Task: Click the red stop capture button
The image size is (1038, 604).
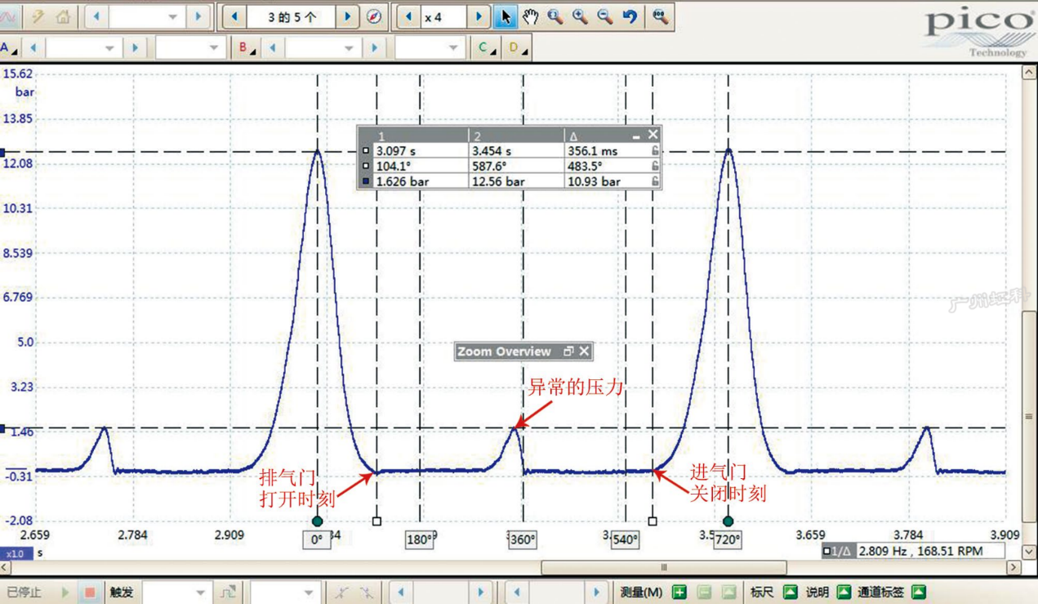Action: point(90,592)
